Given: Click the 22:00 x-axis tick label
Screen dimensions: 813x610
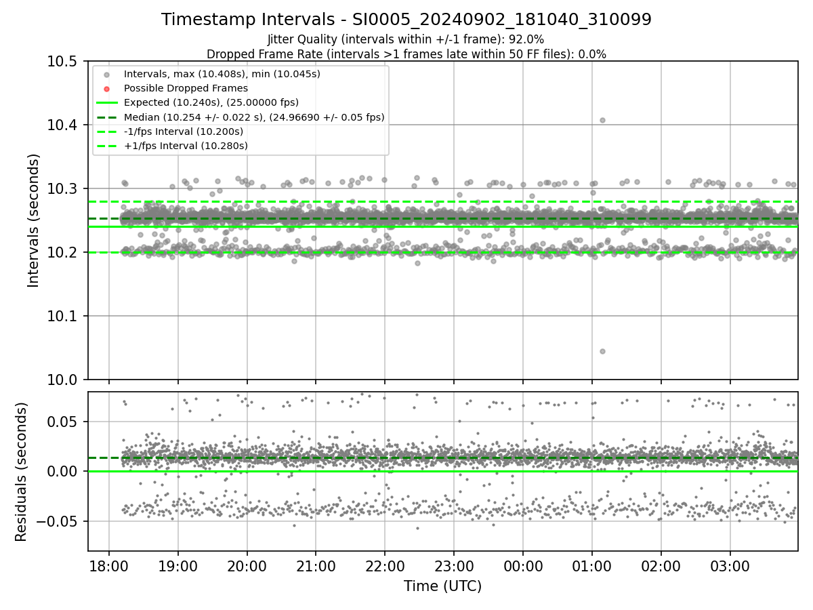Looking at the screenshot, I should coord(385,565).
